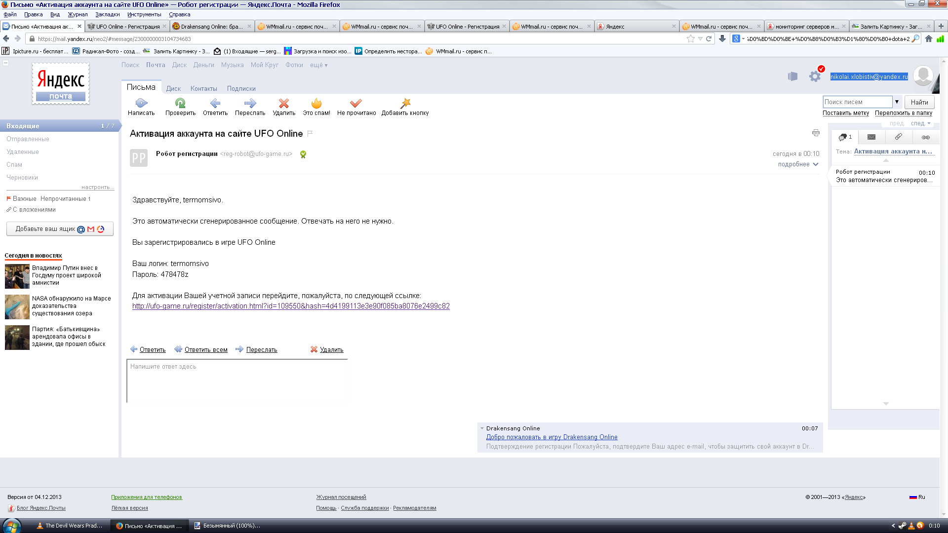Click in the Поиск писем field
This screenshot has width=948, height=533.
coord(858,102)
